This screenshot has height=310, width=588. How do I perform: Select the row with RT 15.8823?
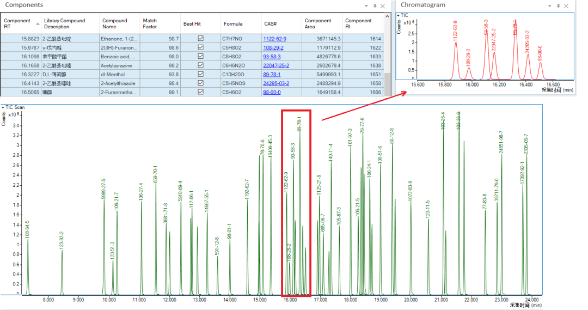pos(192,39)
